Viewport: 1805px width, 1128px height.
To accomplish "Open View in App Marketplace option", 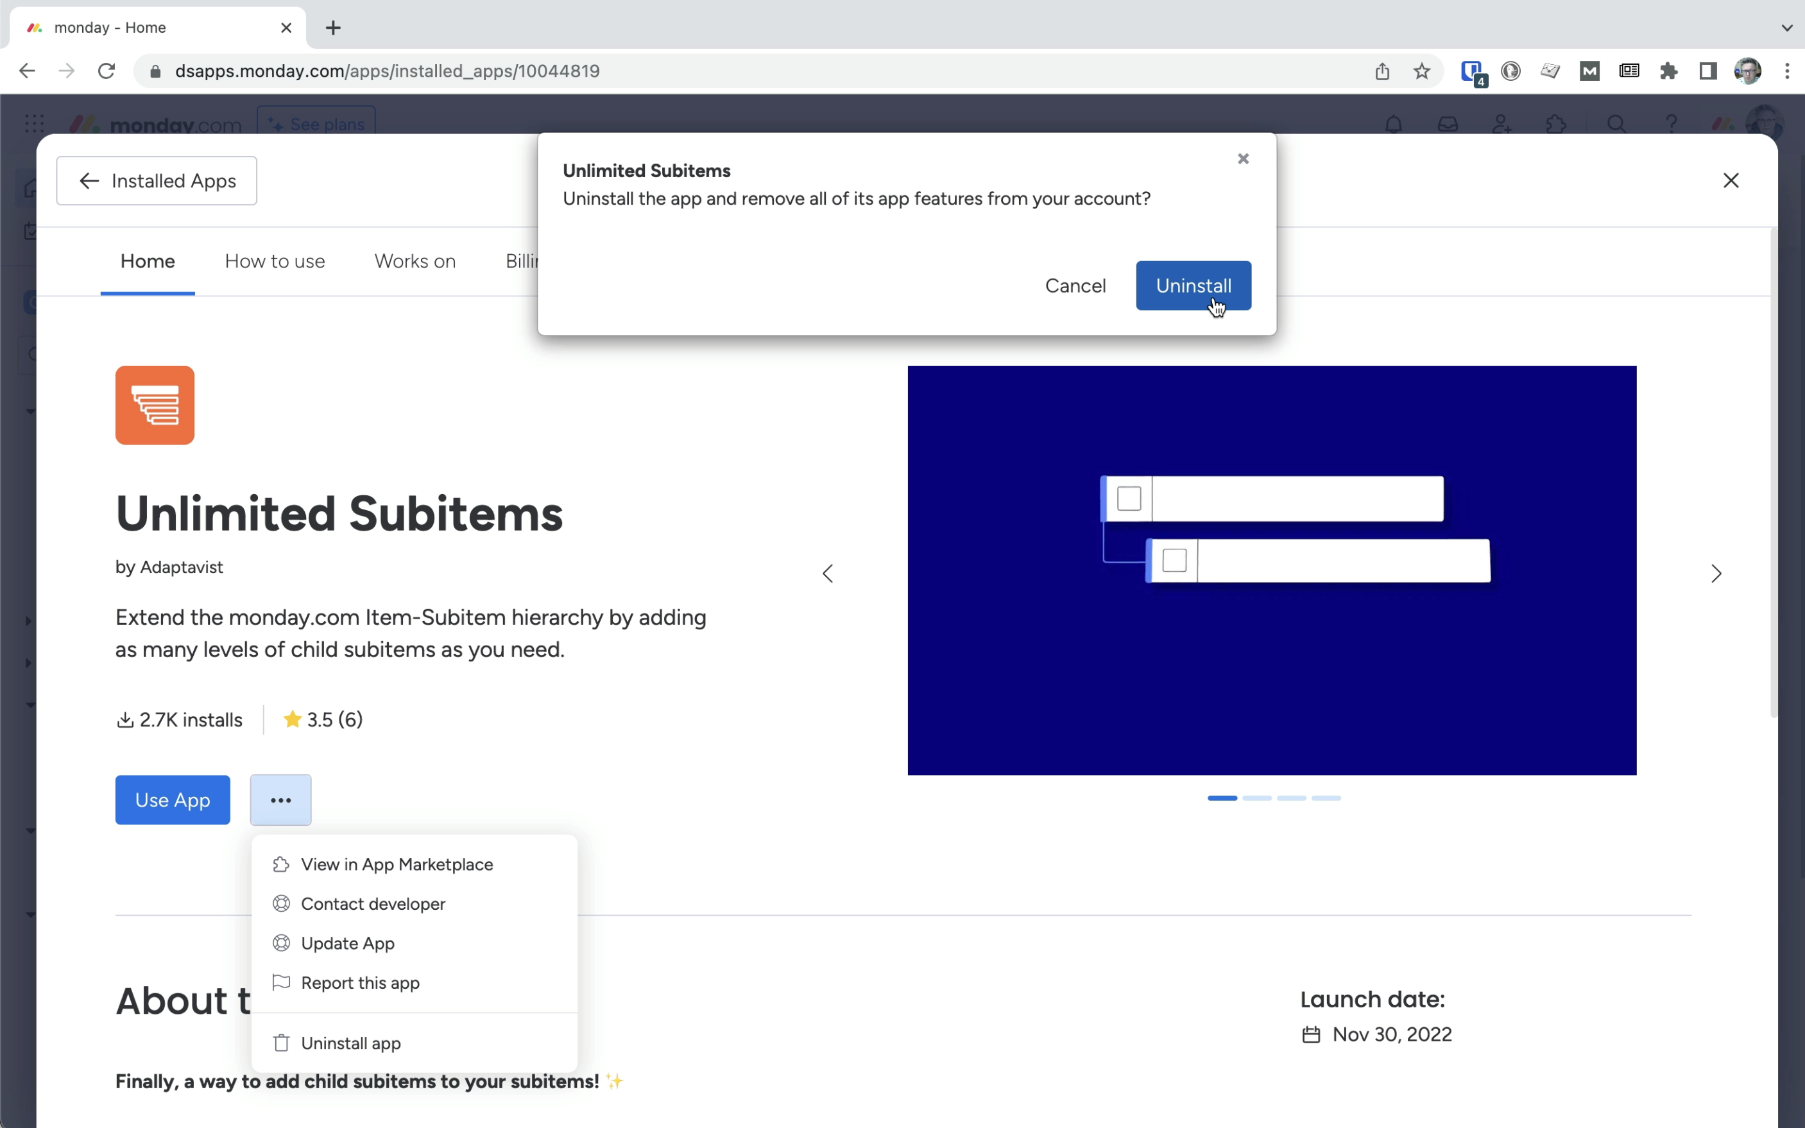I will point(398,864).
